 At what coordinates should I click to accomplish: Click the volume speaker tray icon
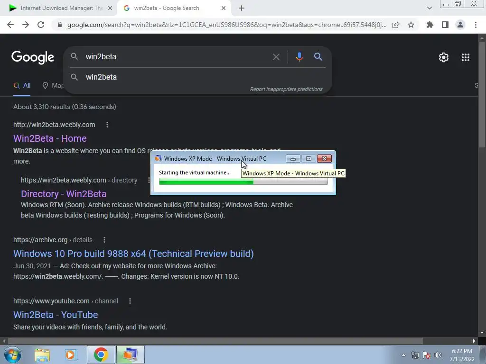point(438,355)
